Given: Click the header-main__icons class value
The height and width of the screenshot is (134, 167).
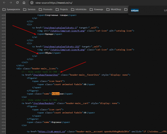Looking at the screenshot, I should pyautogui.click(x=44, y=69).
